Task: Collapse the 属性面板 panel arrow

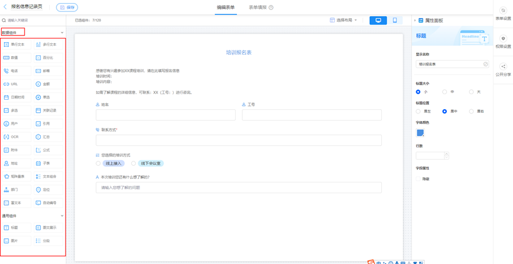Action: (x=415, y=20)
